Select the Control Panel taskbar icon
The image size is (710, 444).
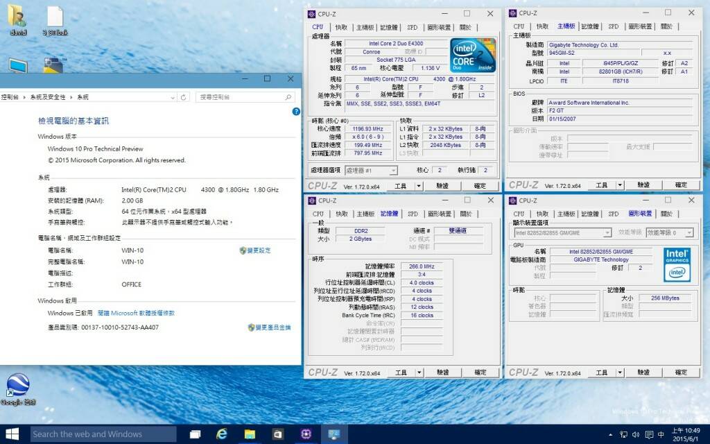tap(334, 434)
